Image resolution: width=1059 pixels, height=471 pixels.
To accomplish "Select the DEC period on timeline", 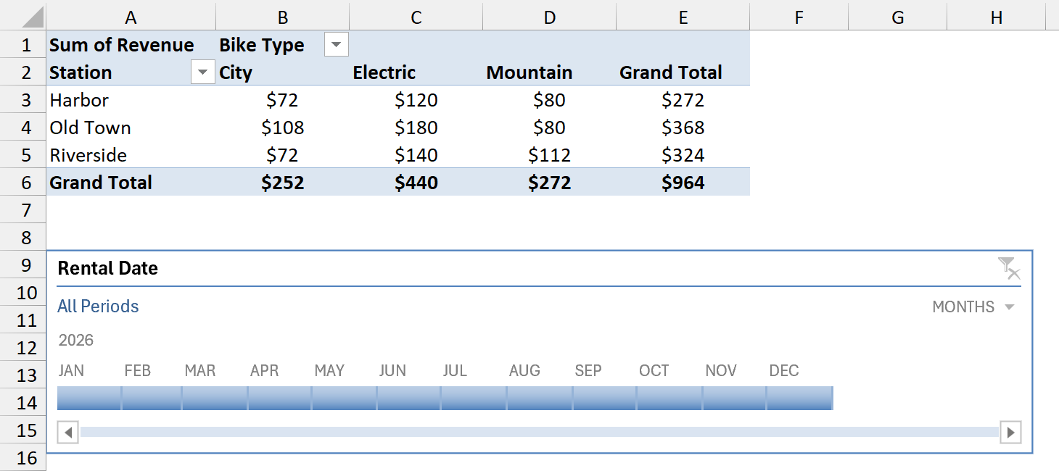I will pos(799,398).
